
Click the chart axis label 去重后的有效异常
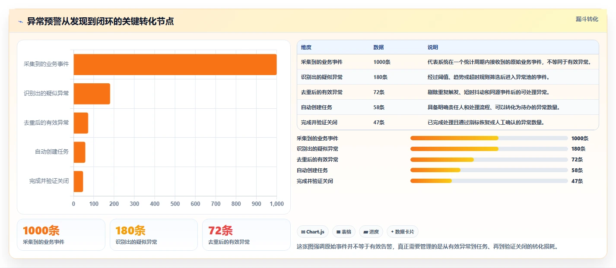tap(46, 123)
